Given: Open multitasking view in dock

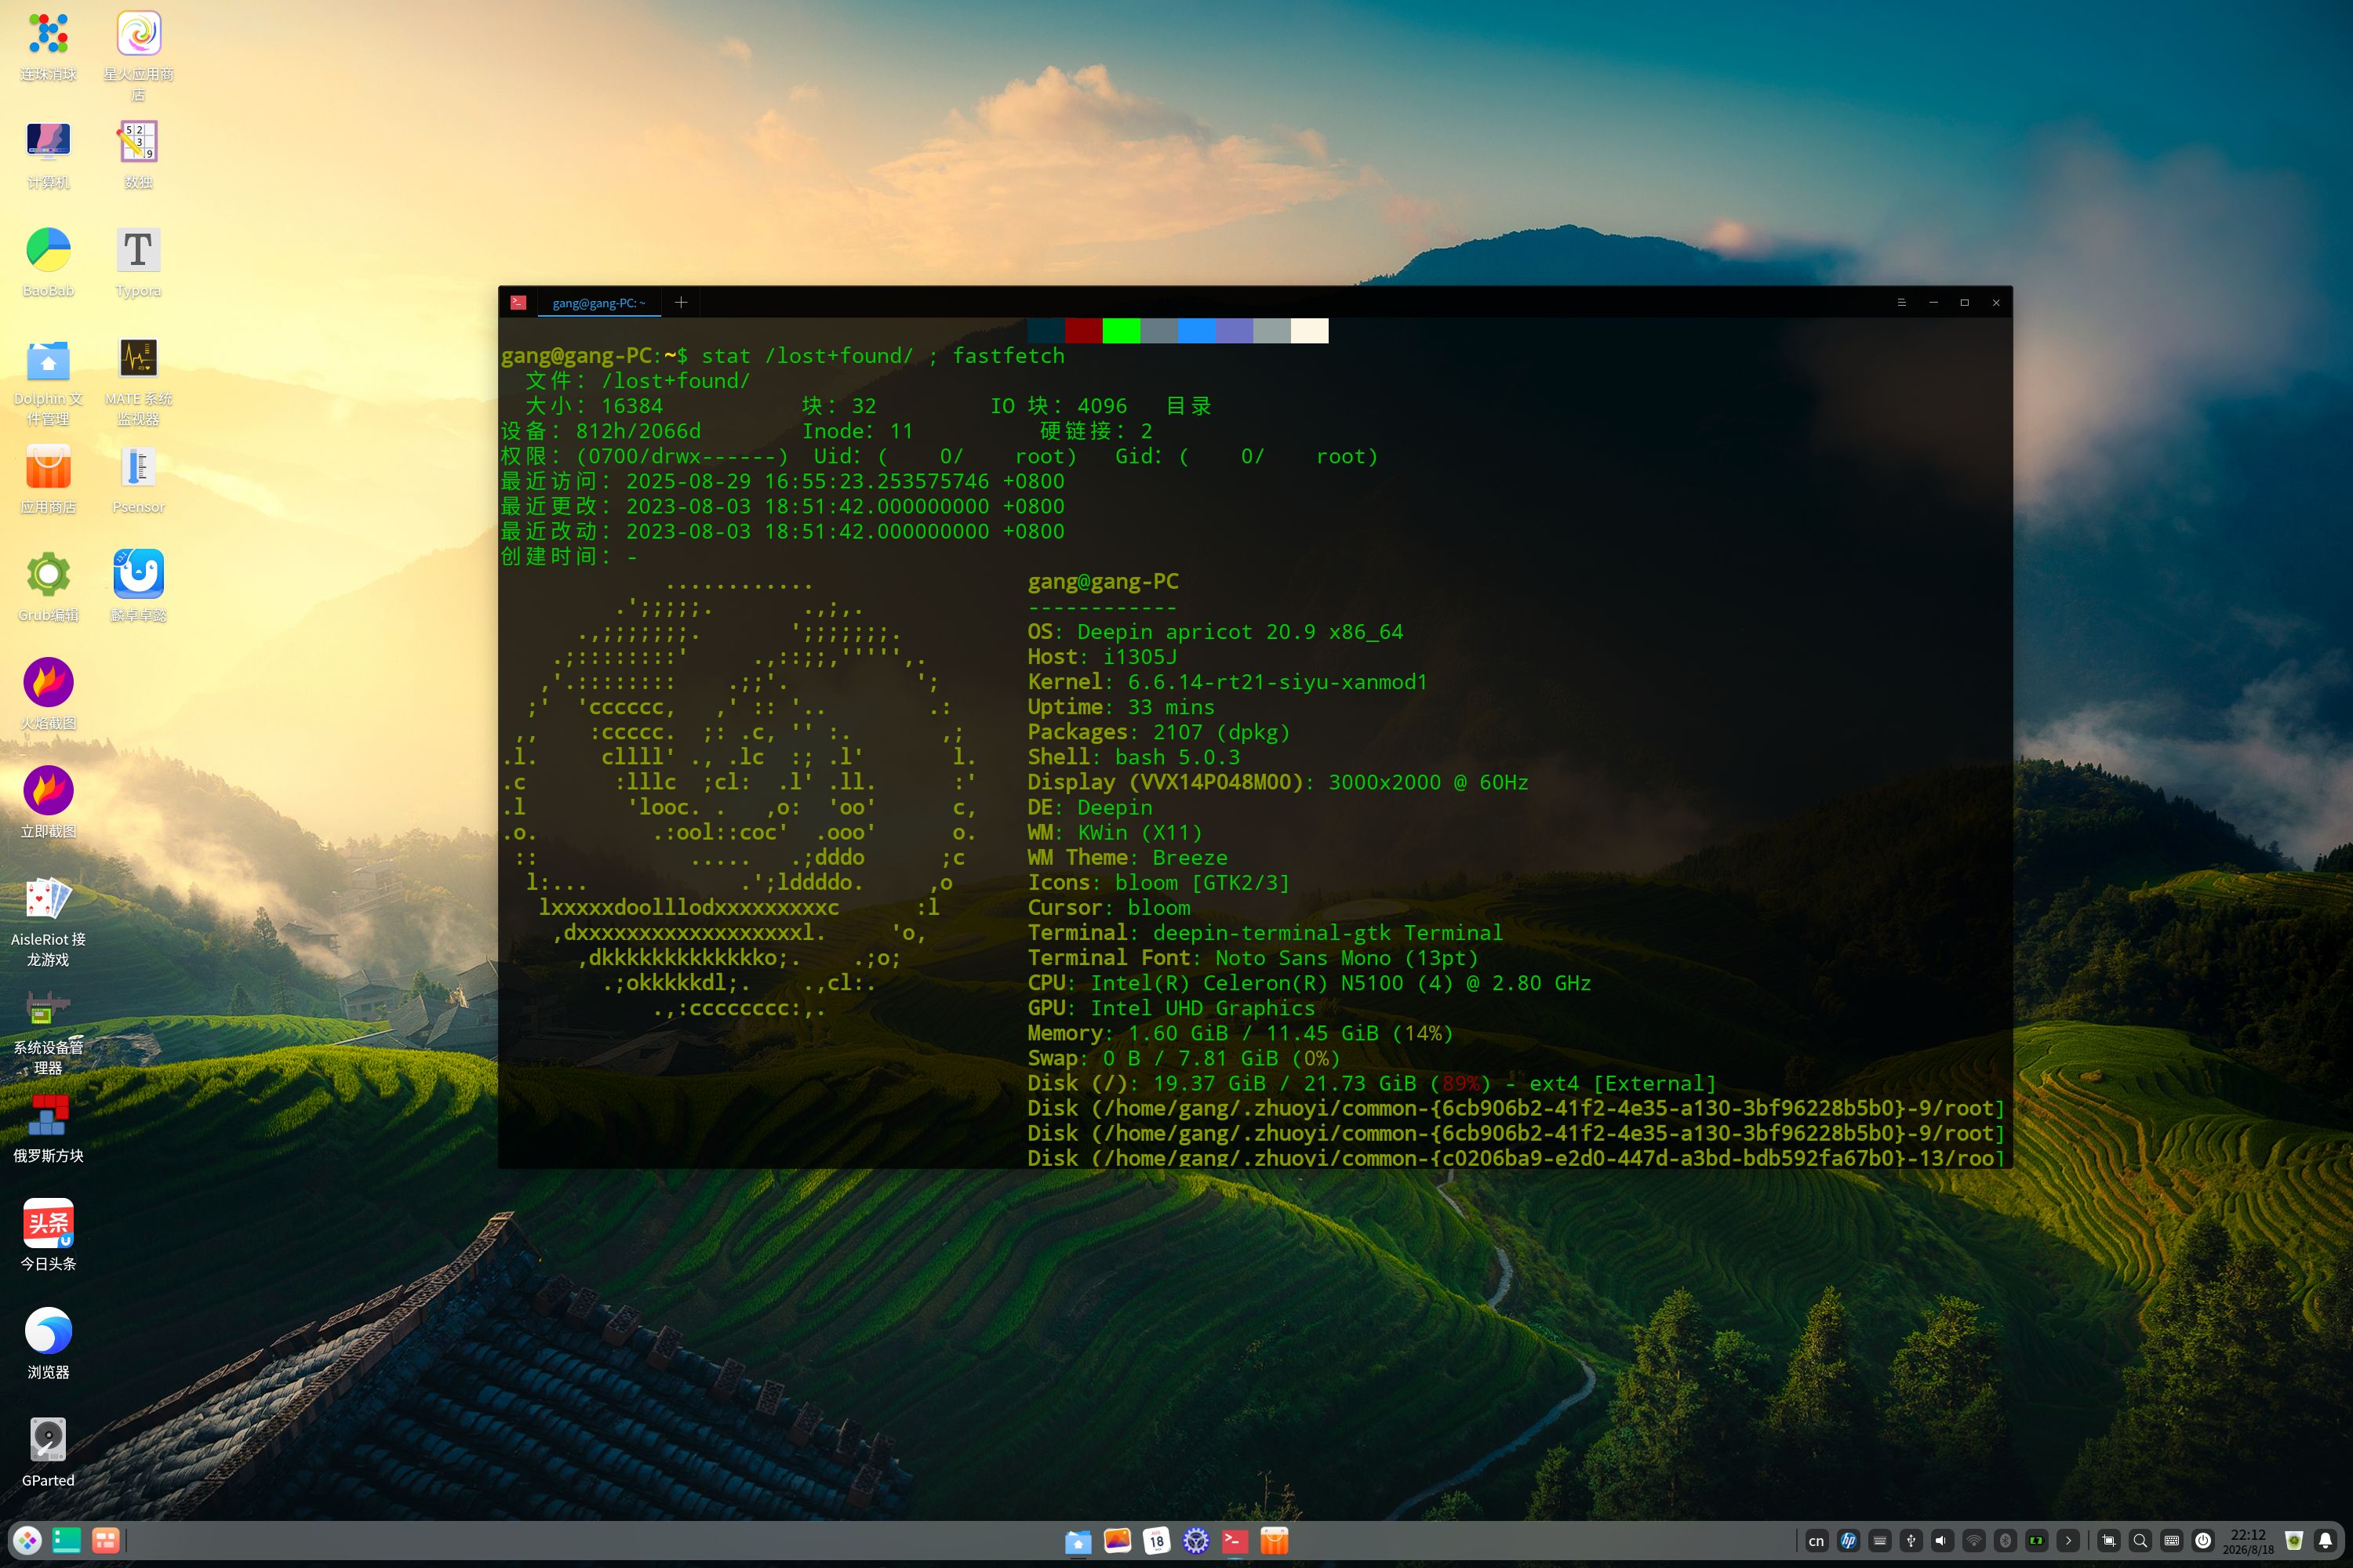Looking at the screenshot, I should coord(105,1541).
